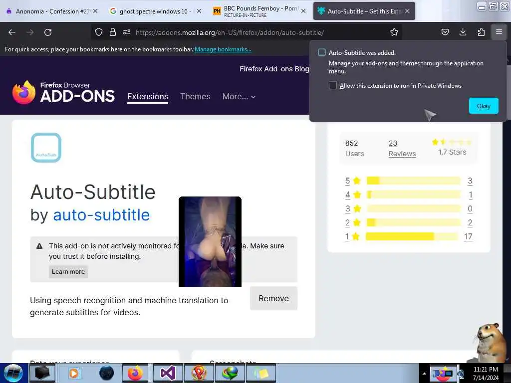Screen dimensions: 511x383
Task: Switch to the ghost spectre windows 10 tab
Action: pos(156,11)
